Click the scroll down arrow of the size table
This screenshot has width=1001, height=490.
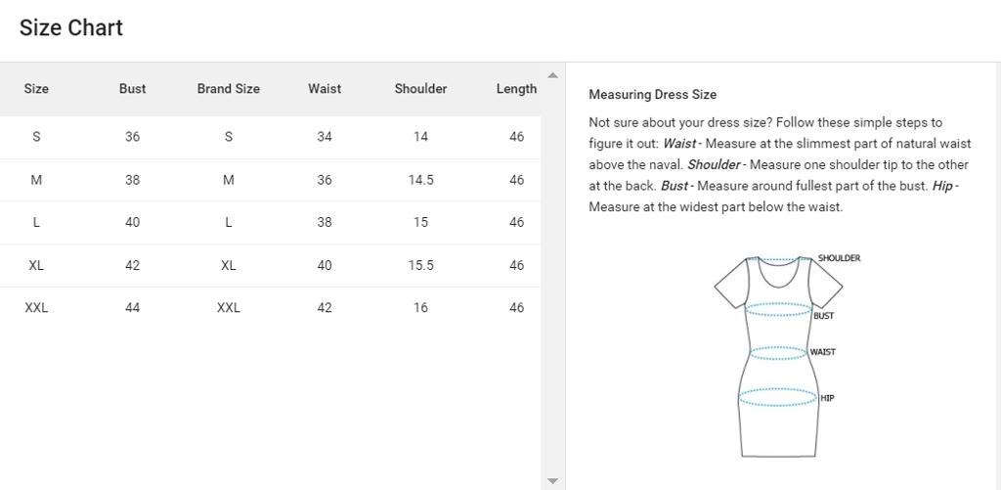(x=552, y=480)
